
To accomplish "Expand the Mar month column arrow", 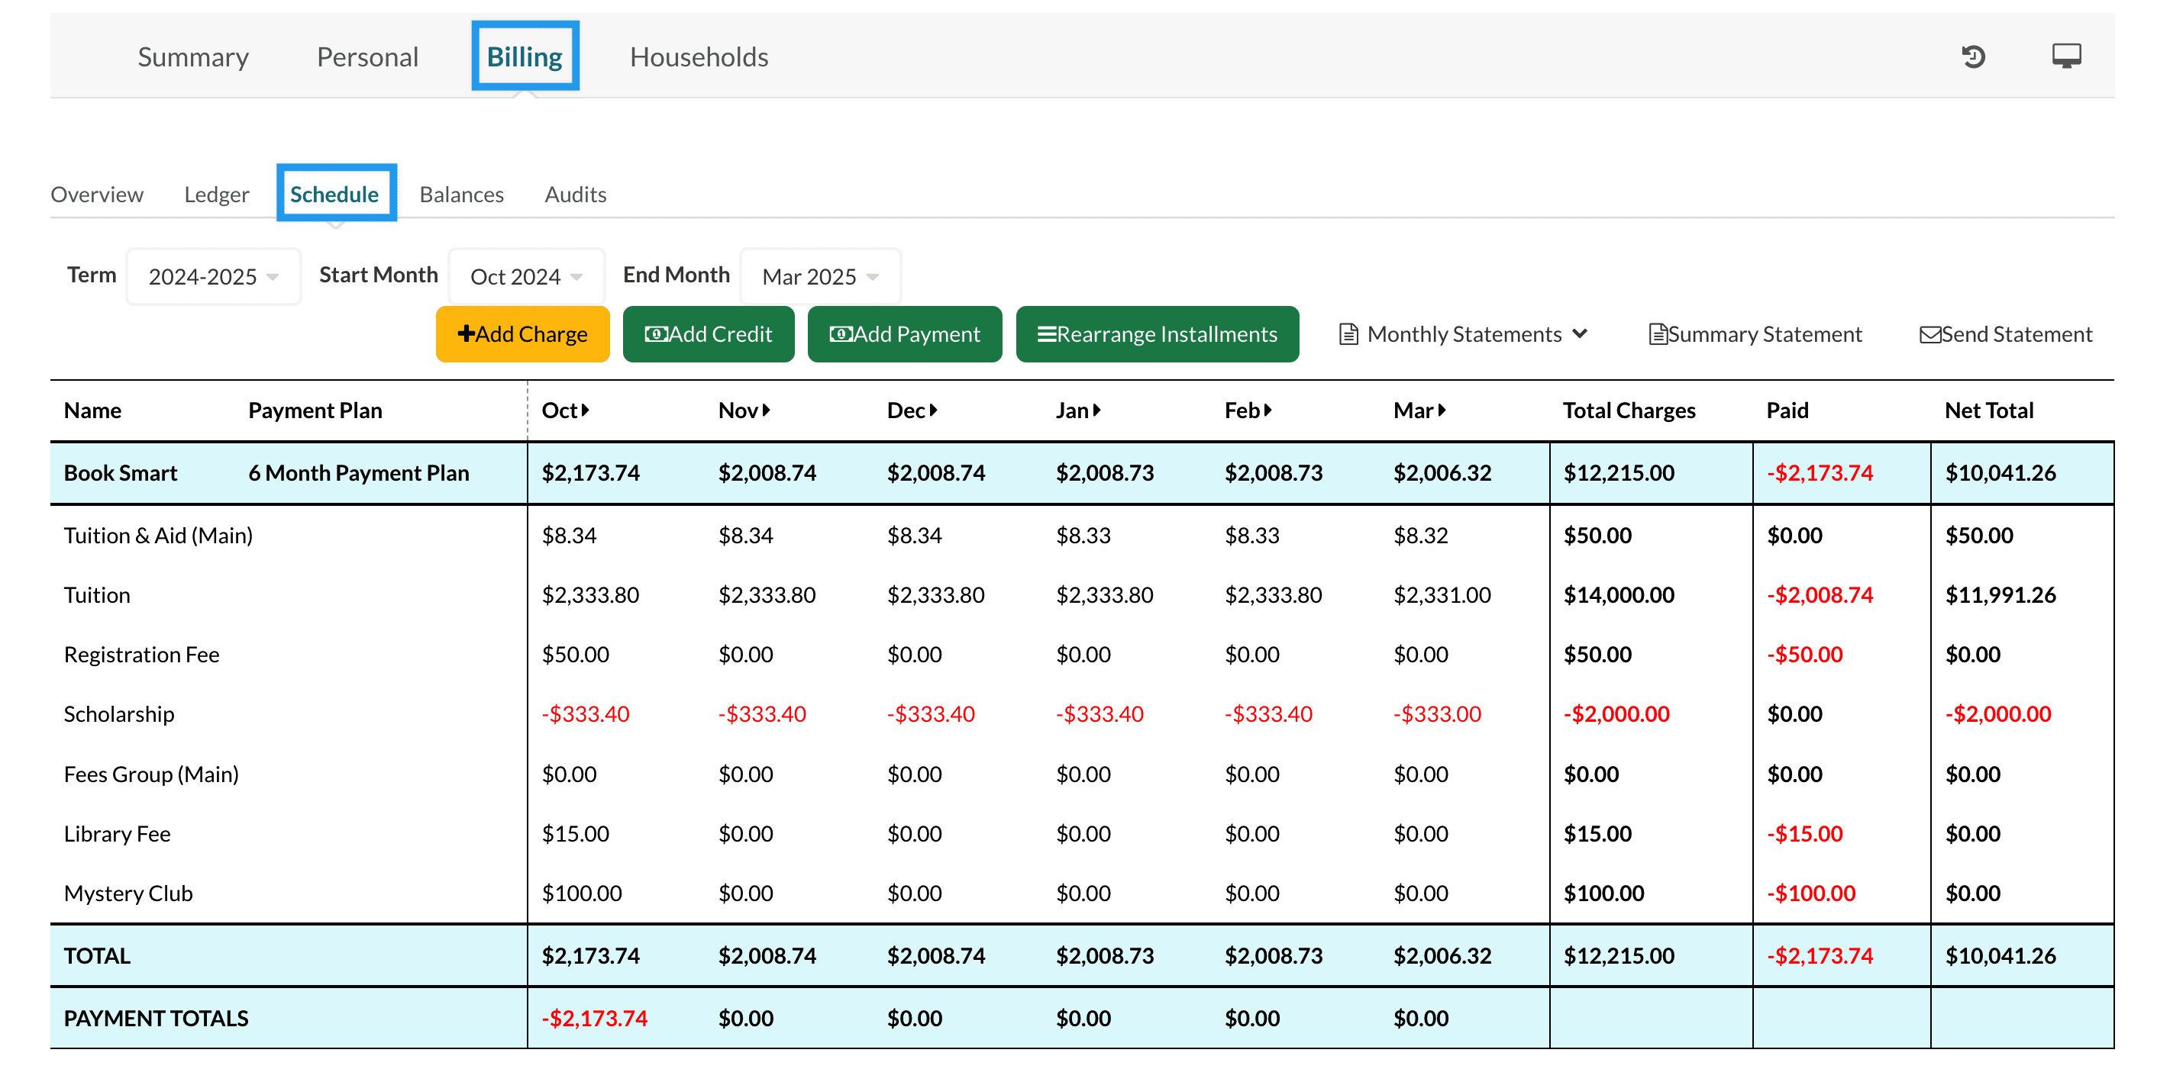I will 1442,410.
